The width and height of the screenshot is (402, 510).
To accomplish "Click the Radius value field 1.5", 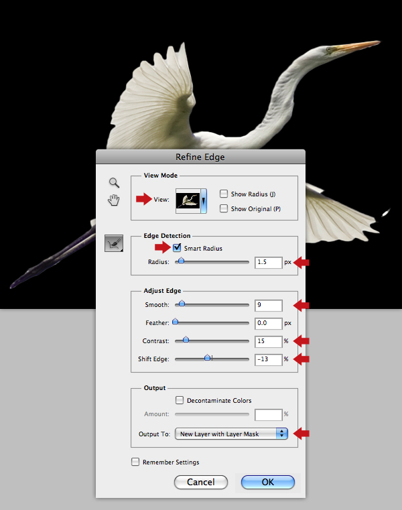I will pos(268,263).
